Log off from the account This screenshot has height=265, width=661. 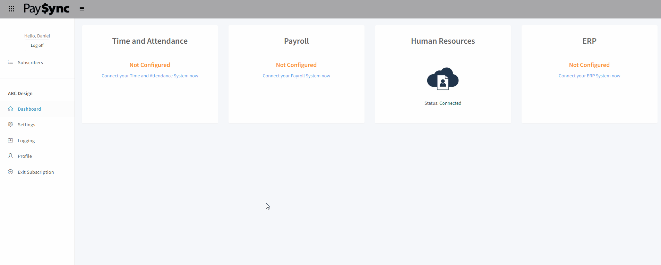coord(37,45)
